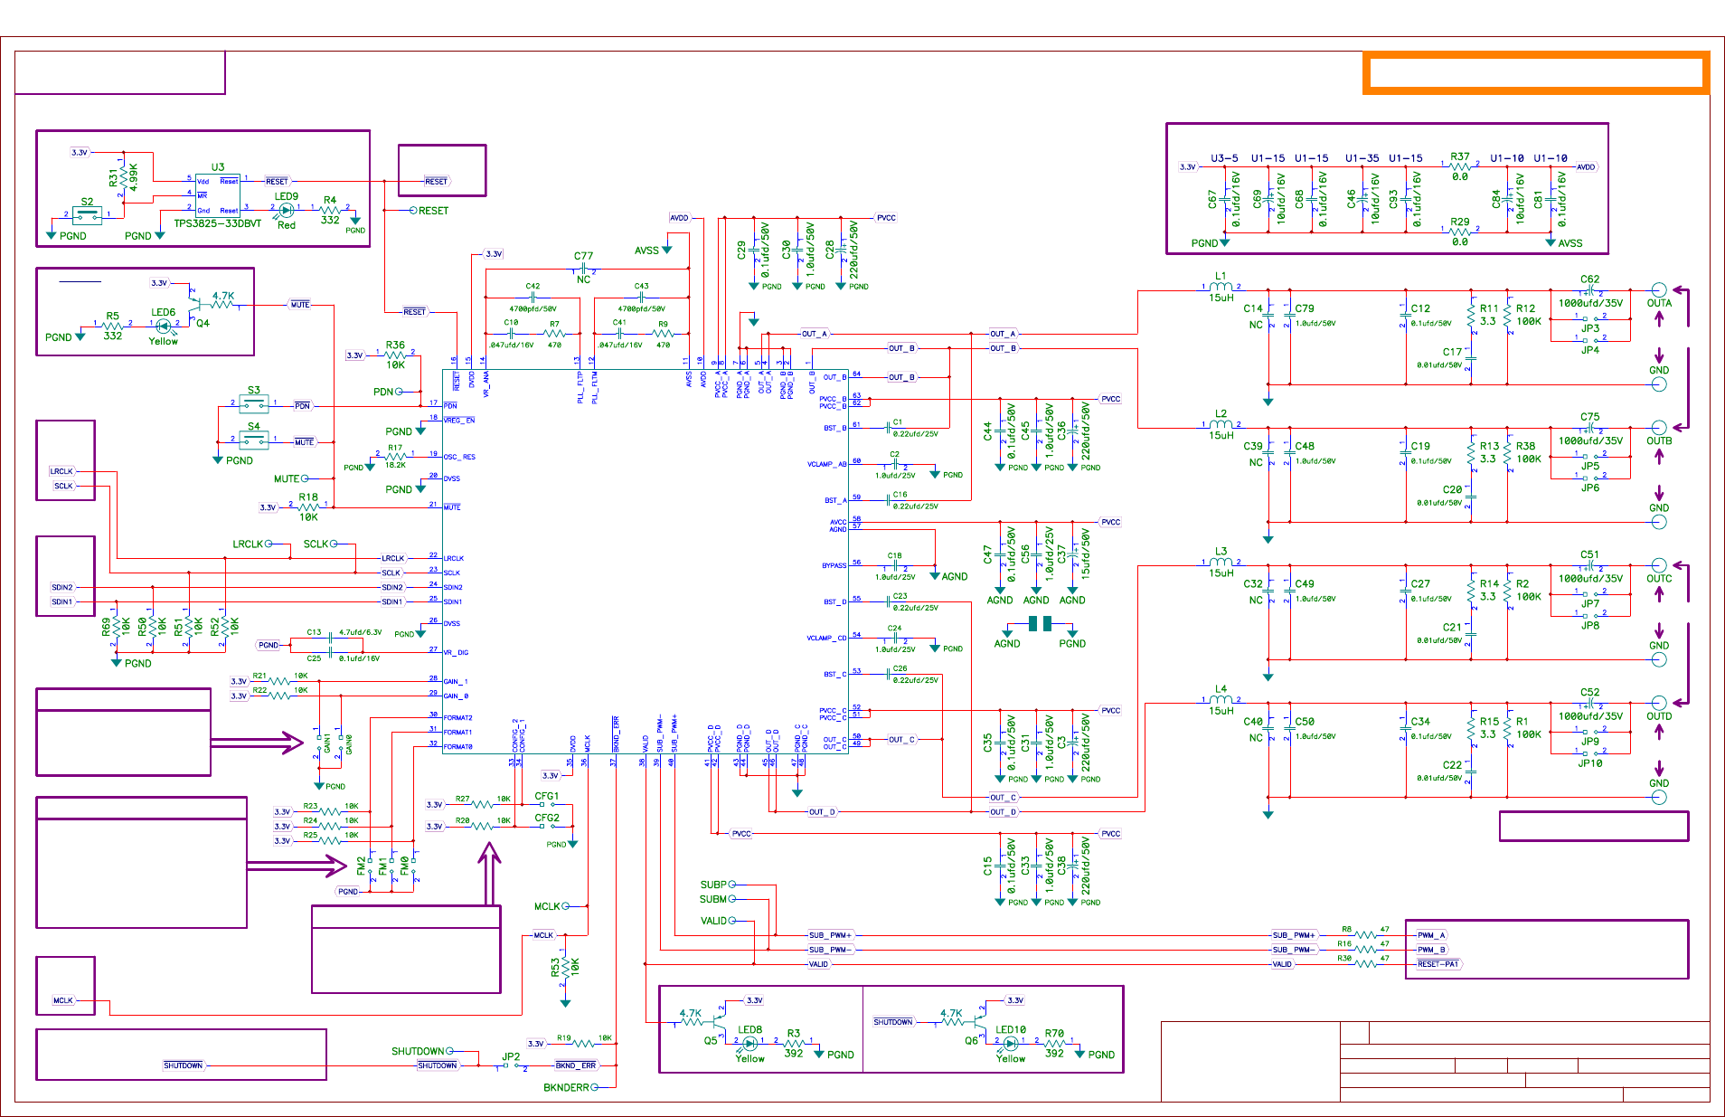Select the red LED9 symbol
Image resolution: width=1725 pixels, height=1117 pixels.
coord(287,210)
